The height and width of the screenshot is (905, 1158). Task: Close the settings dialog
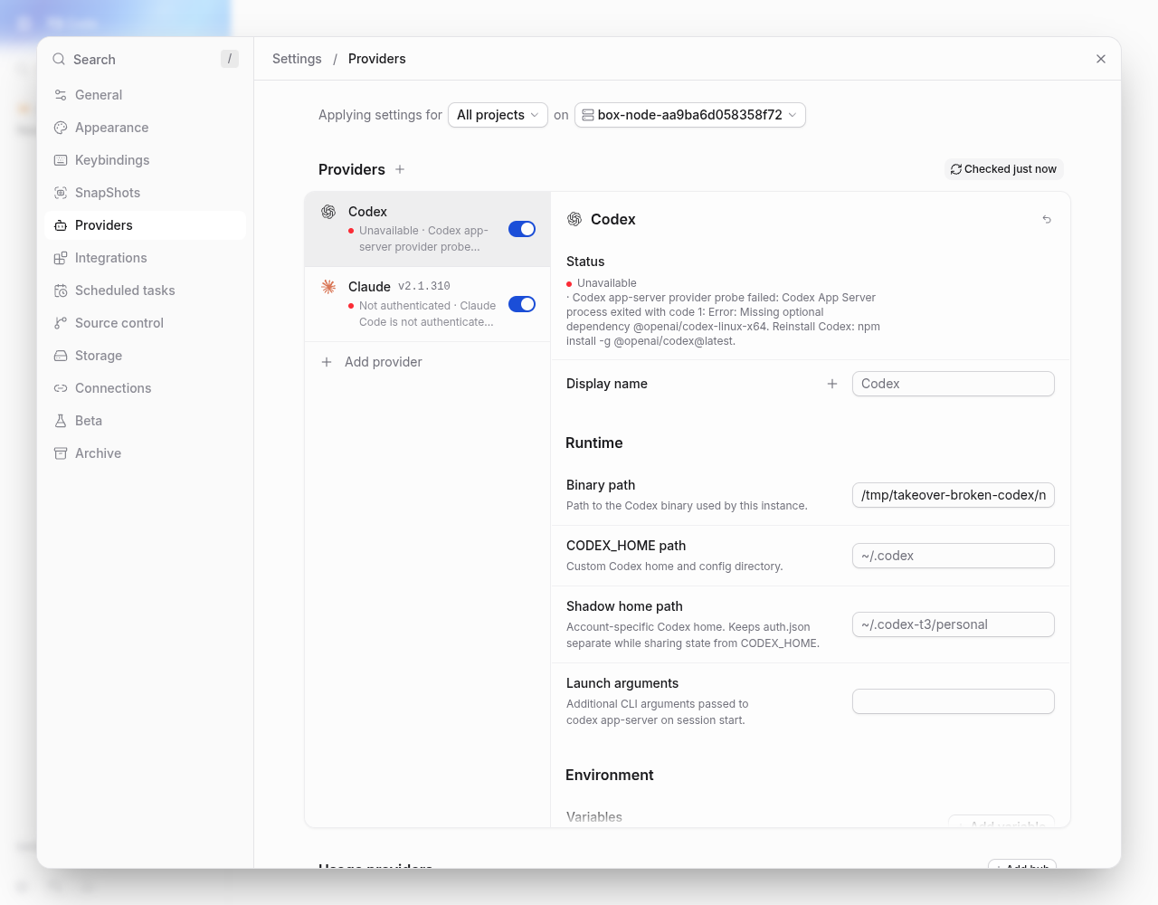(1101, 59)
